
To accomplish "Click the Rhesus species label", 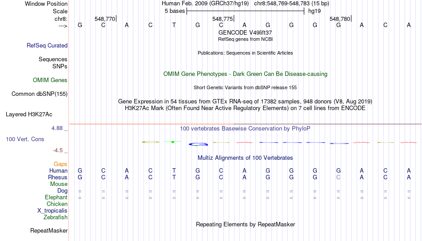I will [x=58, y=177].
